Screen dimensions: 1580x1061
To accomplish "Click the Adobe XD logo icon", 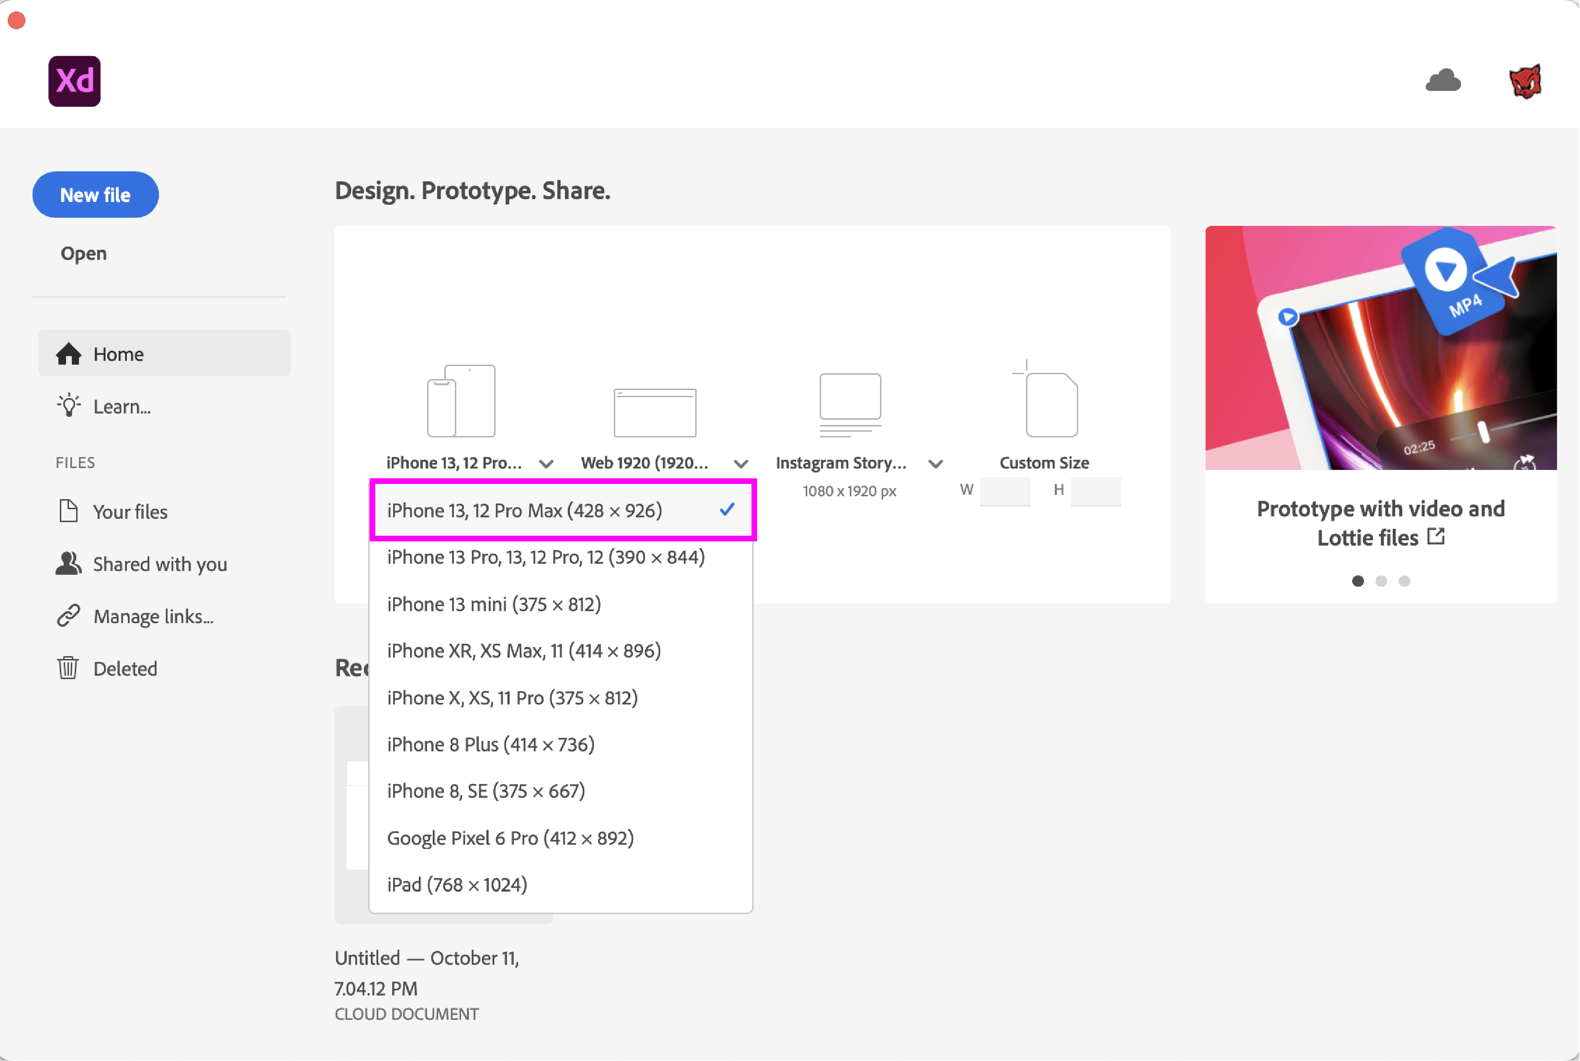I will pos(75,81).
